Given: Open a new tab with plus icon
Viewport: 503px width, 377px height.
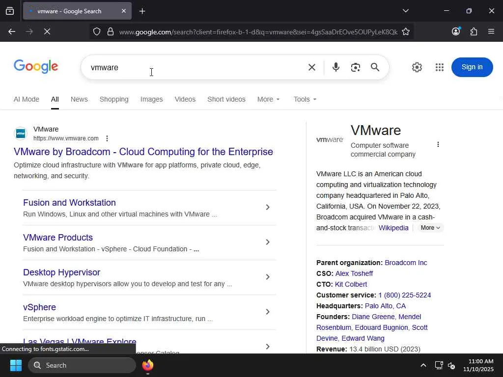Looking at the screenshot, I should (x=142, y=11).
